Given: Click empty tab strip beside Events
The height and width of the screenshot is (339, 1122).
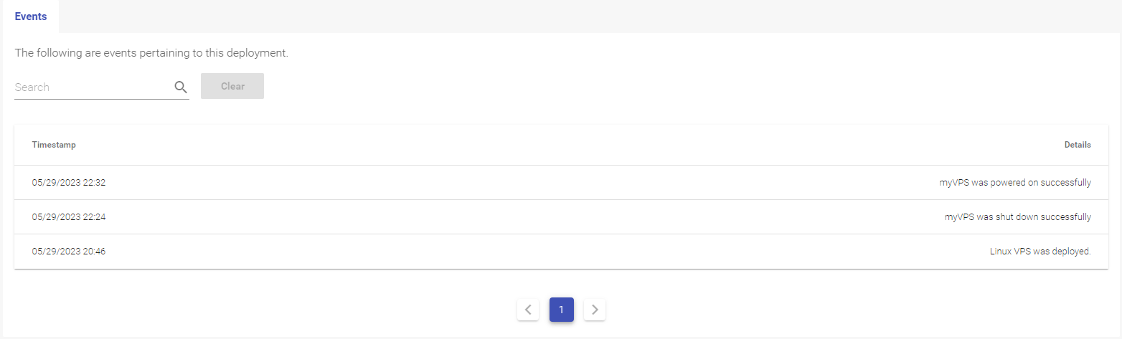Looking at the screenshot, I should [588, 16].
